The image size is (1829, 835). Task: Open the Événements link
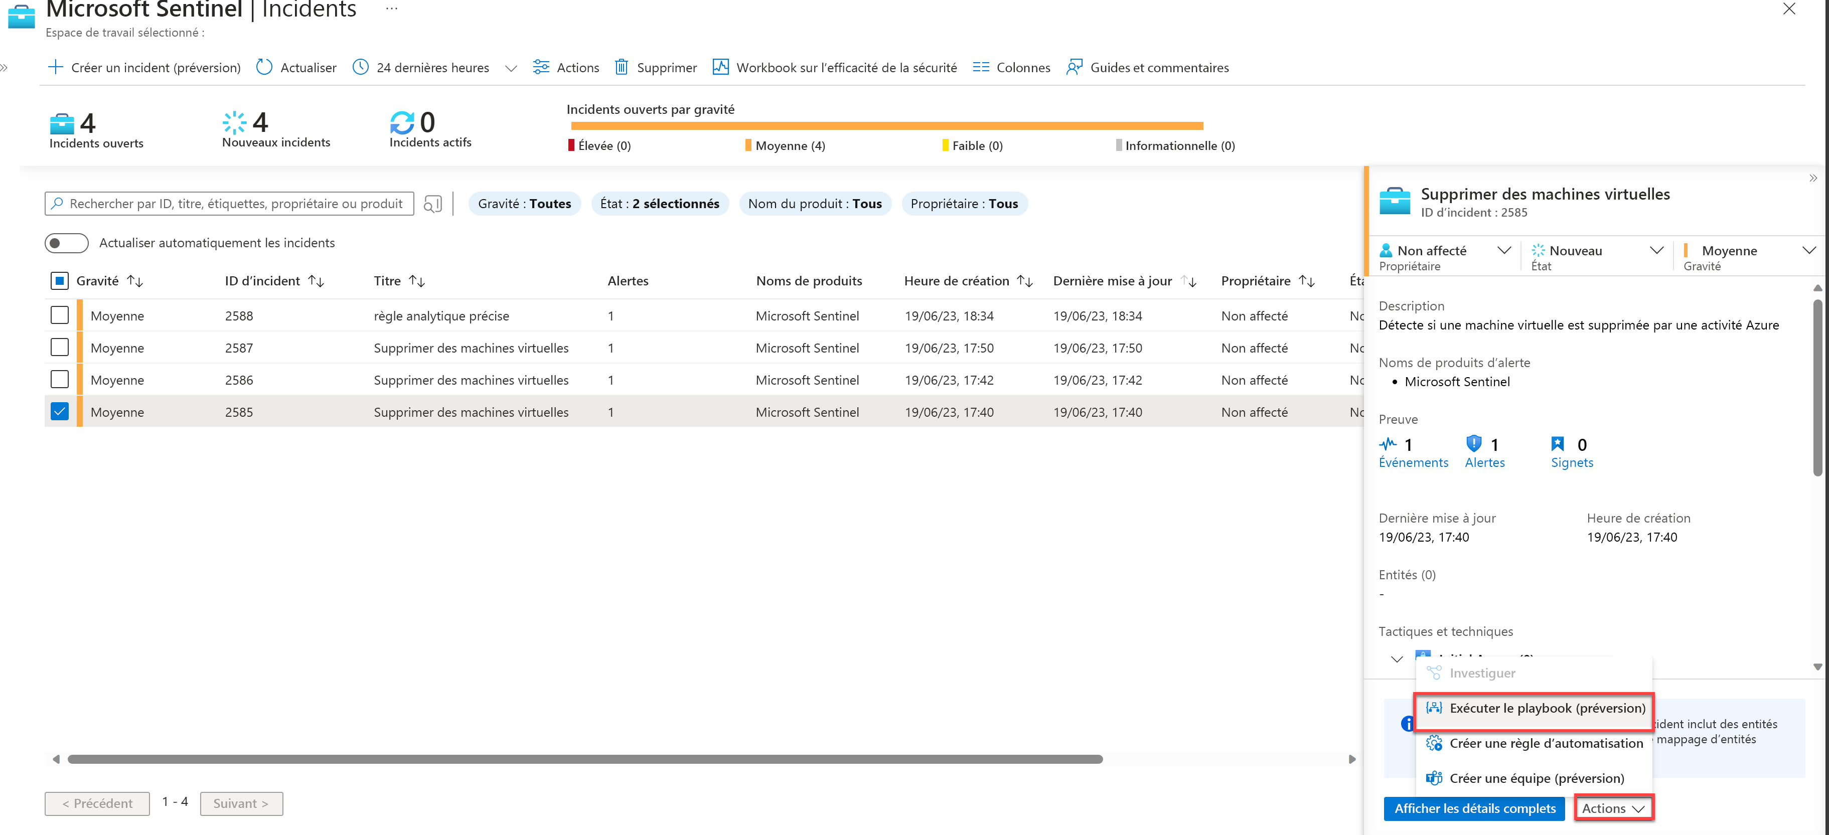(1413, 463)
